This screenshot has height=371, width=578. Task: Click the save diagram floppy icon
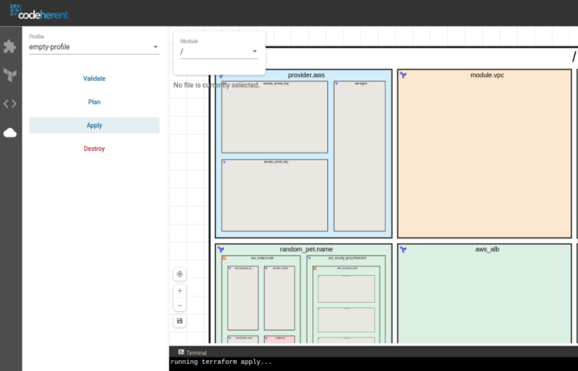(x=180, y=321)
